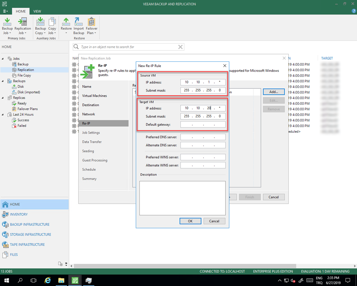Open the Replication Job ribbon button
357x286 pixels.
click(x=23, y=26)
